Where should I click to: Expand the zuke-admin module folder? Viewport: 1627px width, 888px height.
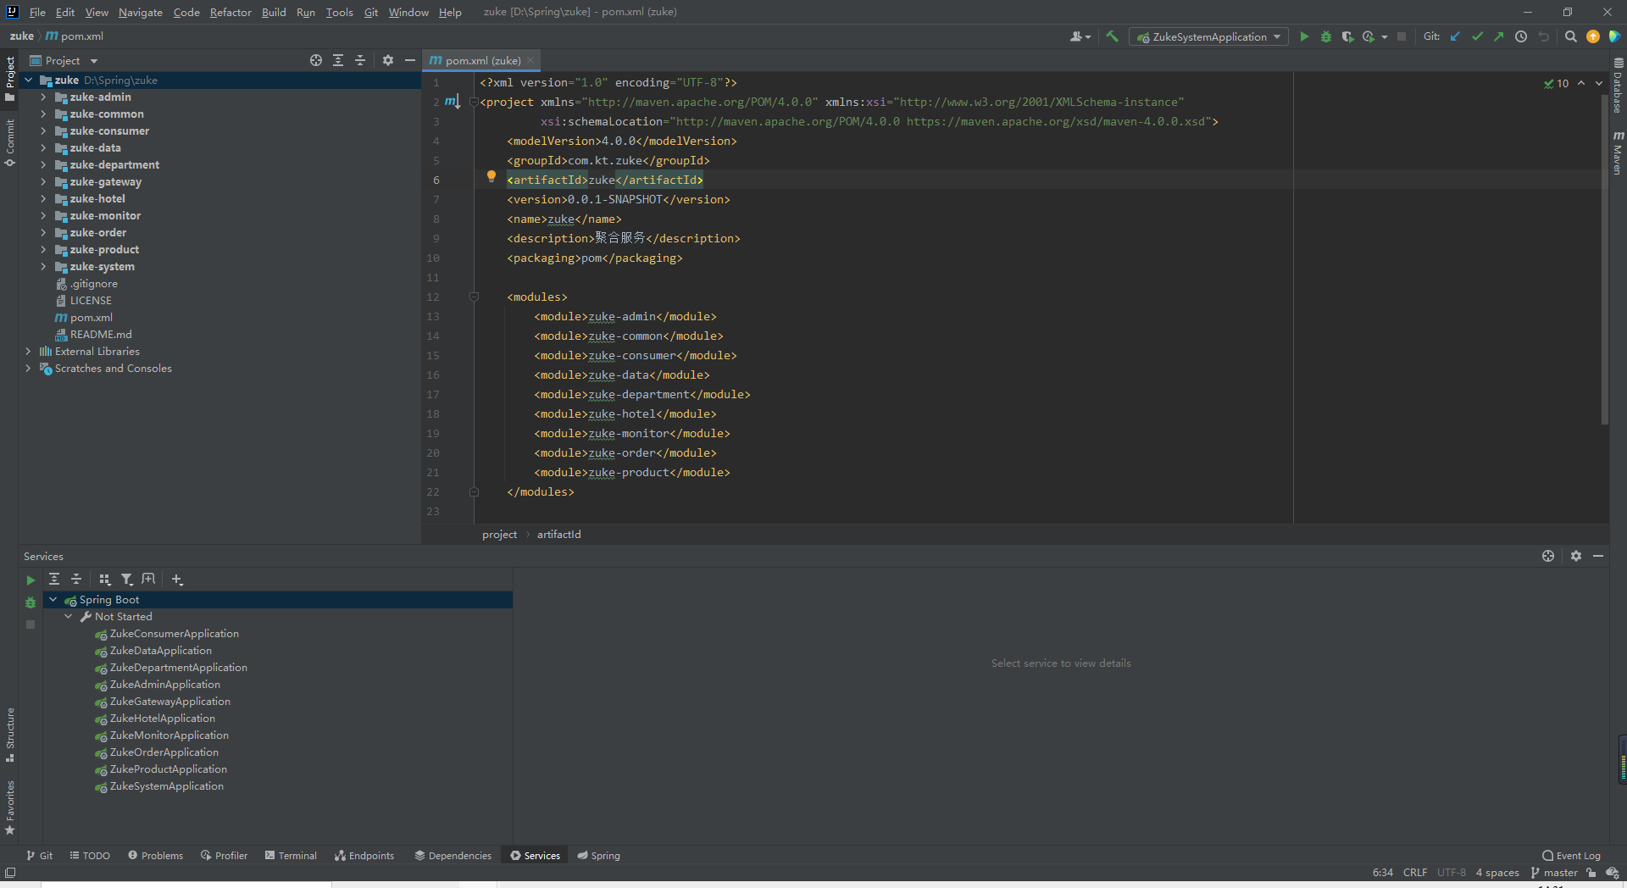[43, 97]
